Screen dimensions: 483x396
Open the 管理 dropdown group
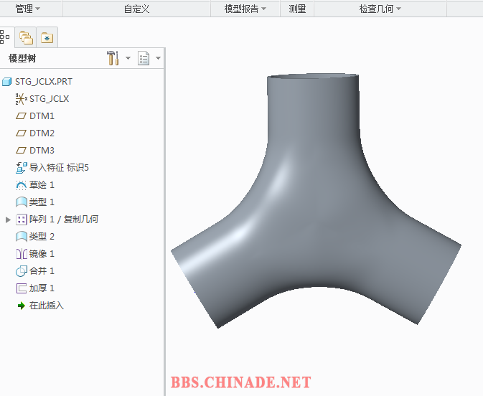click(28, 9)
